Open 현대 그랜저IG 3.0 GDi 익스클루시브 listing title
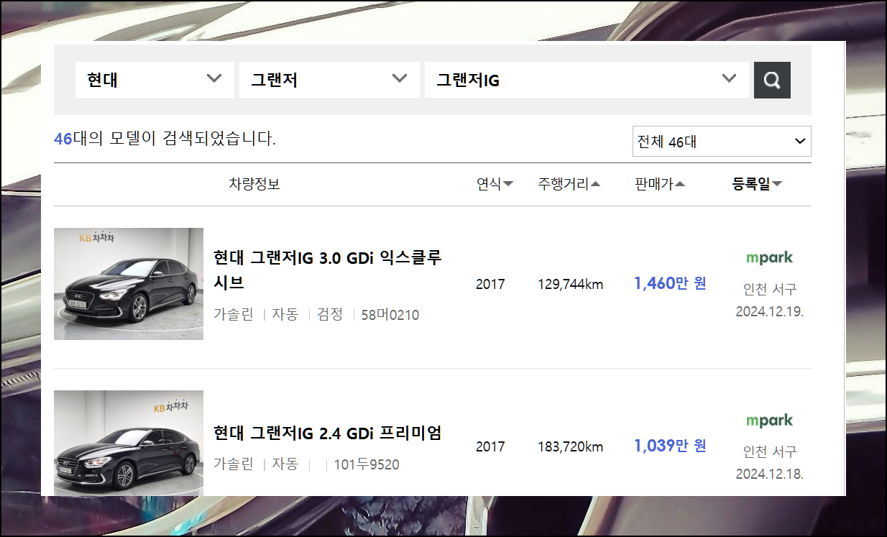 coord(328,270)
